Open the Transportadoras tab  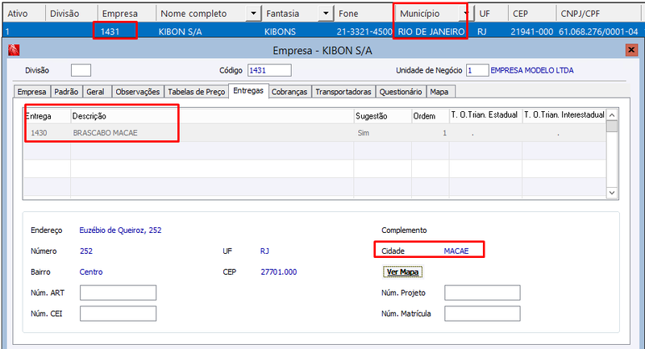click(x=343, y=92)
